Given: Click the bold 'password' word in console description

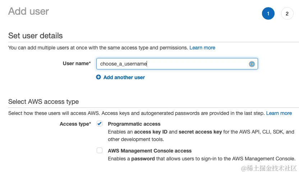Looking at the screenshot, I should (x=143, y=159).
